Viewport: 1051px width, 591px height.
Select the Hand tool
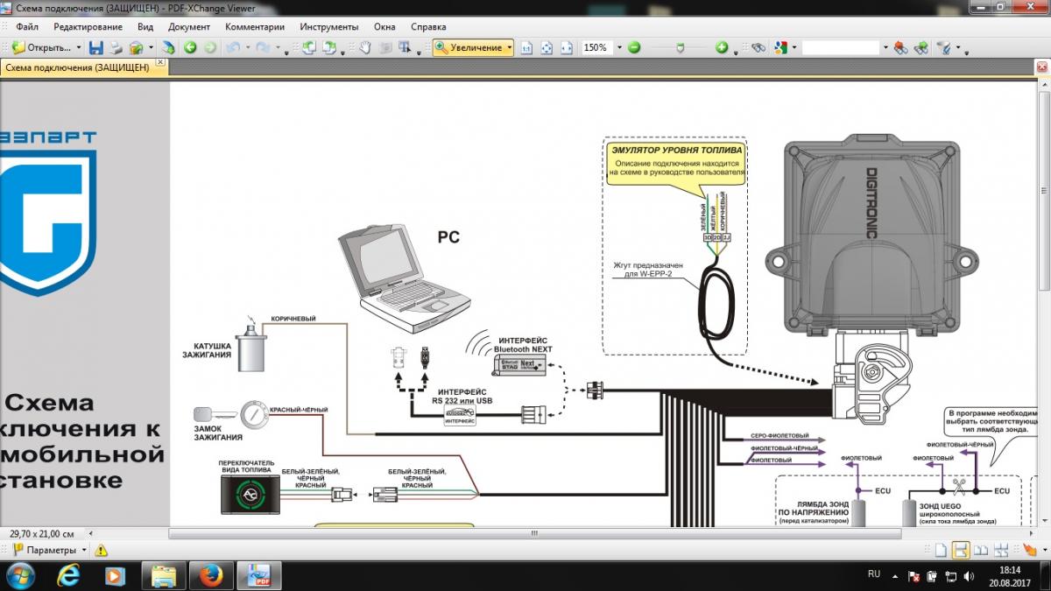pyautogui.click(x=365, y=47)
